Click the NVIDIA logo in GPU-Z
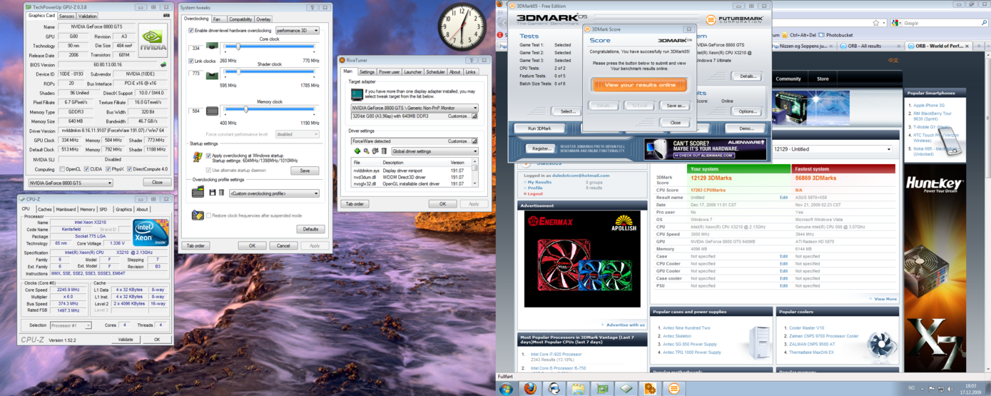The height and width of the screenshot is (396, 991). (x=153, y=40)
